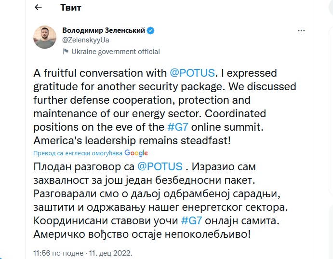
Task: Open the tweet's three-dot more options menu
Action: click(x=301, y=30)
